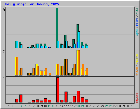
Task: Click the red KBytes bar for day 4
Action: (21, 99)
